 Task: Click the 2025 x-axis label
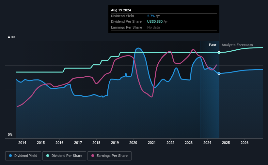[226, 143]
